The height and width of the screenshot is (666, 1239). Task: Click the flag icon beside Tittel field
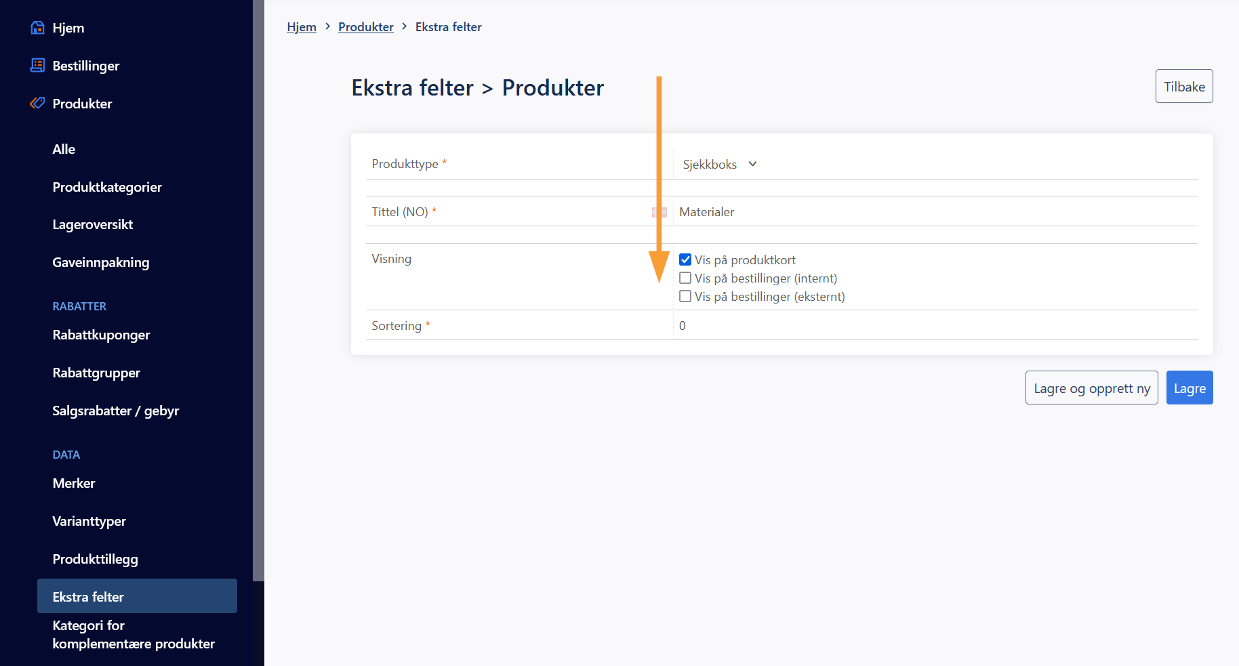[x=659, y=212]
